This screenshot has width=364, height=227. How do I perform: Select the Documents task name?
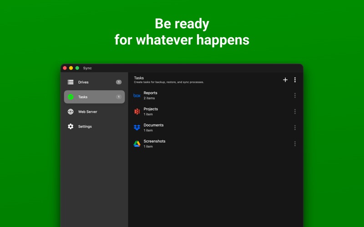(x=153, y=125)
